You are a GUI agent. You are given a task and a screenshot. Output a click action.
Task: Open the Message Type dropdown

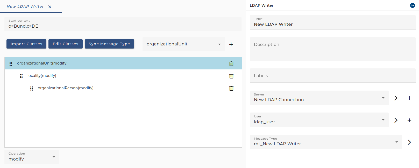click(x=326, y=142)
